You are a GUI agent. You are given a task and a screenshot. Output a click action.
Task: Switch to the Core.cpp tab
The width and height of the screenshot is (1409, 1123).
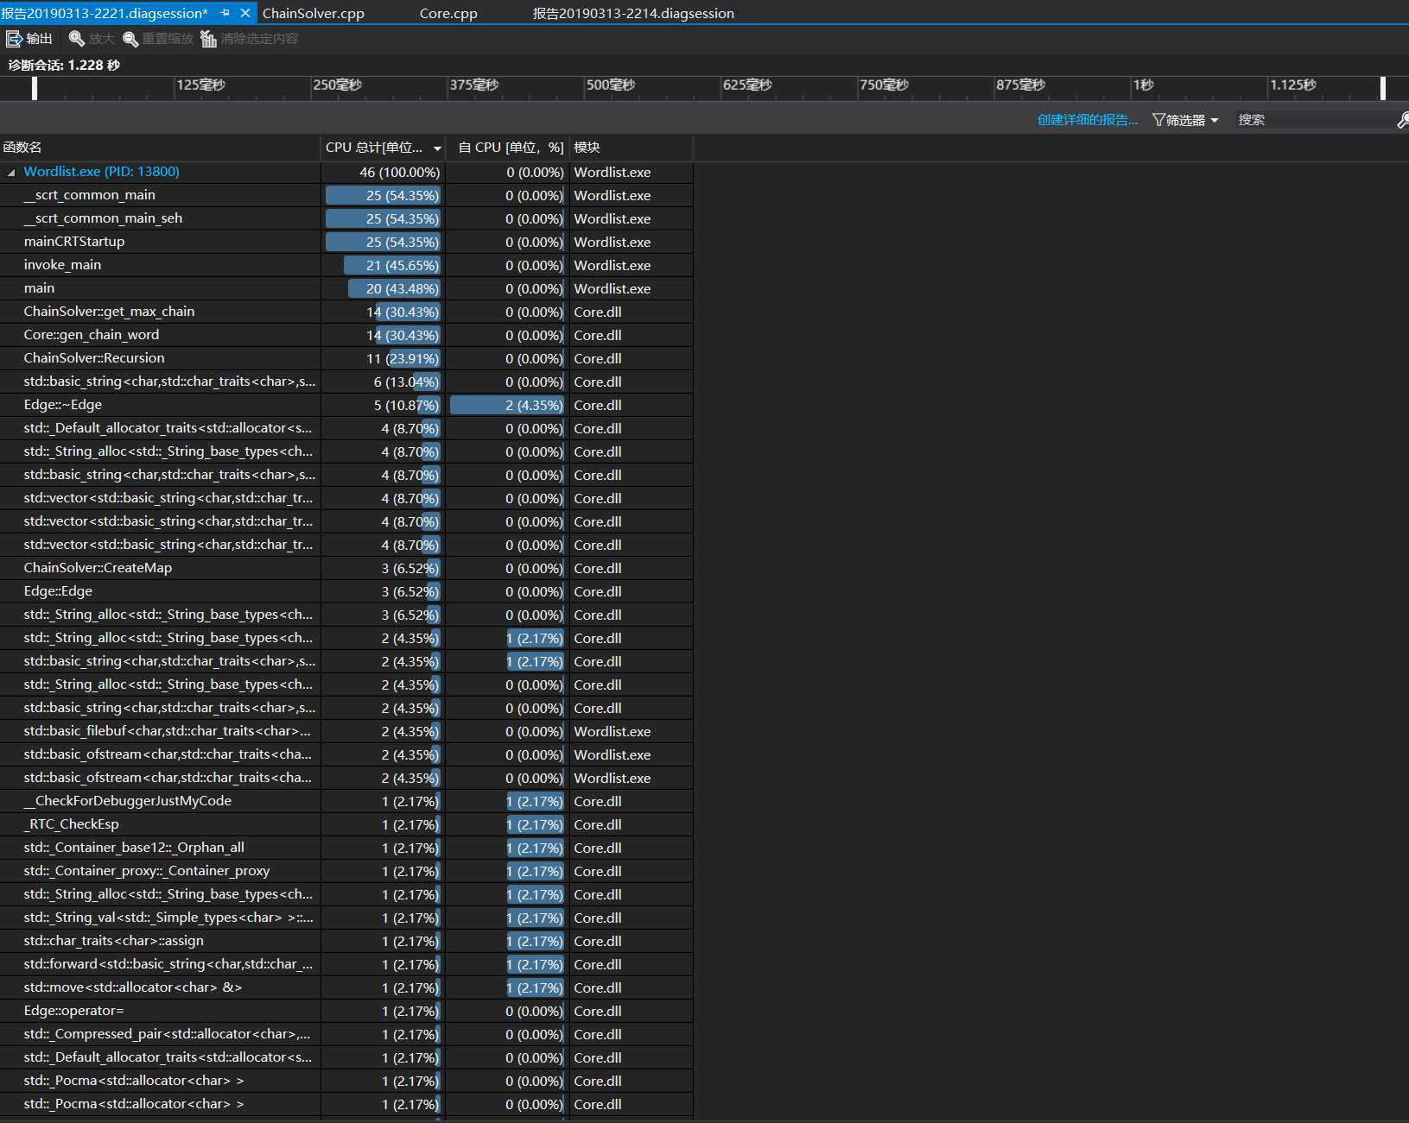coord(448,13)
